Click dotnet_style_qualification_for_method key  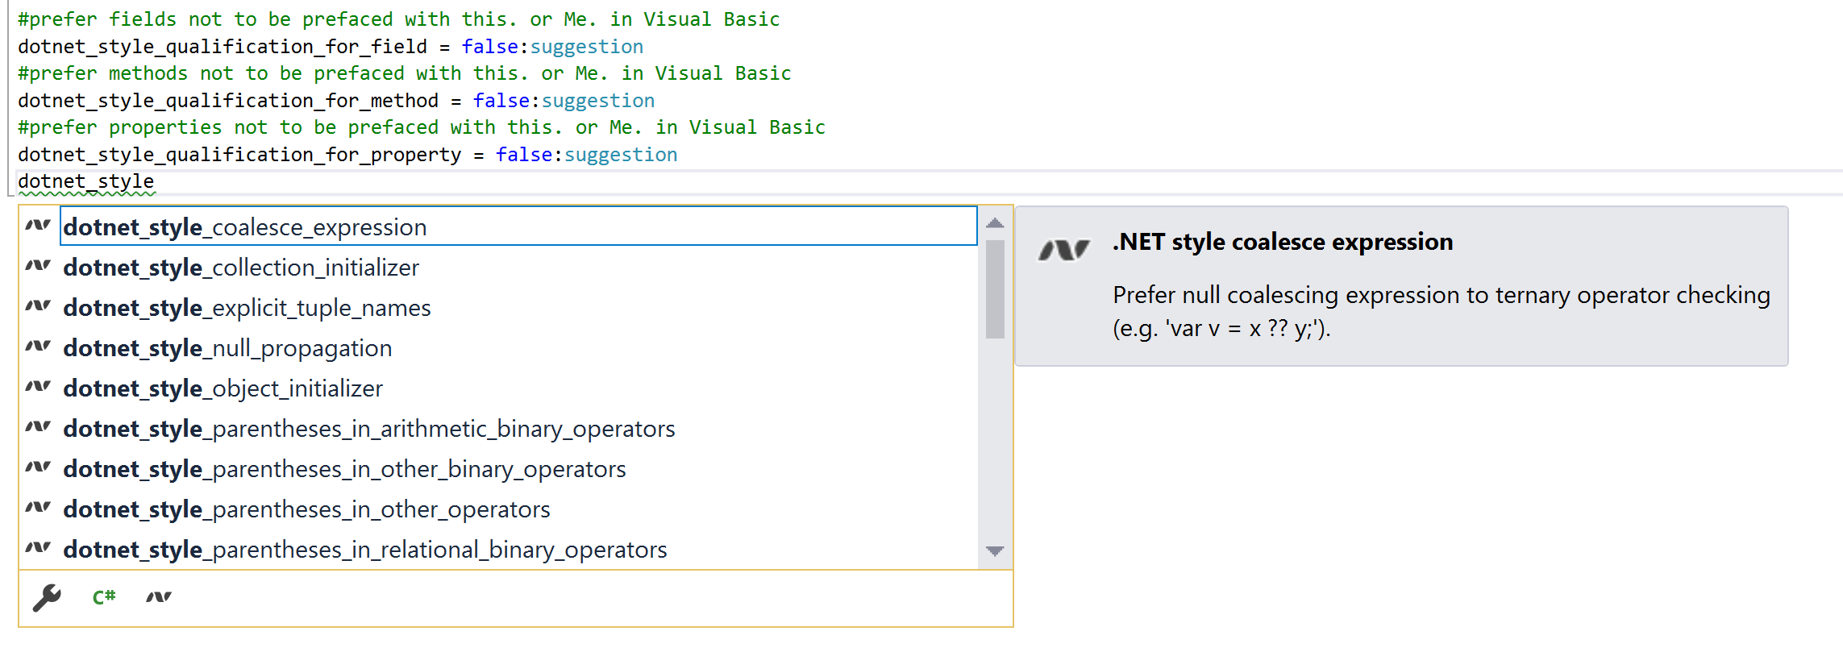coord(228,101)
